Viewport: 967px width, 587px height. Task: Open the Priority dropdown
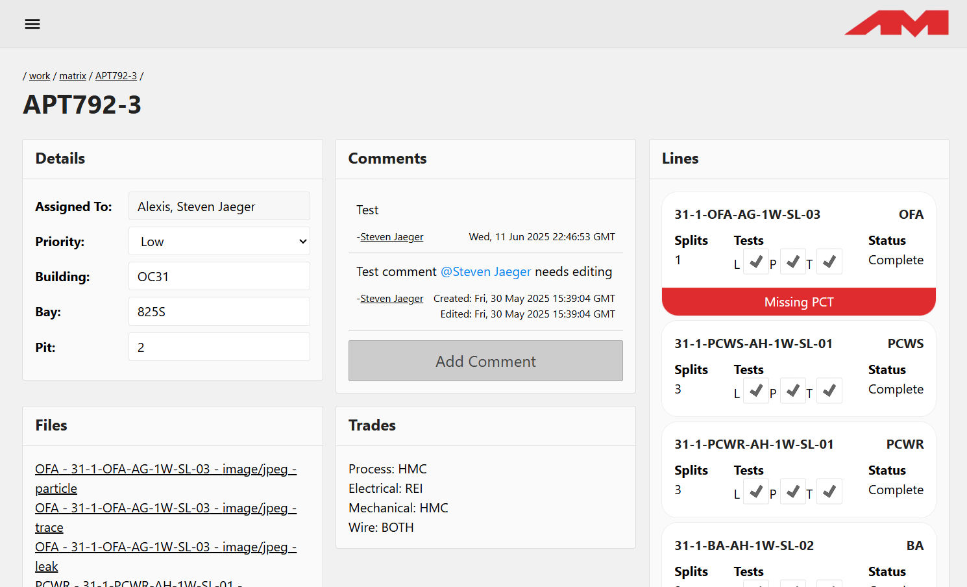click(219, 242)
